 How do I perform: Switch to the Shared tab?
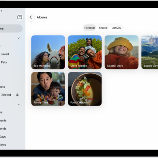click(103, 28)
